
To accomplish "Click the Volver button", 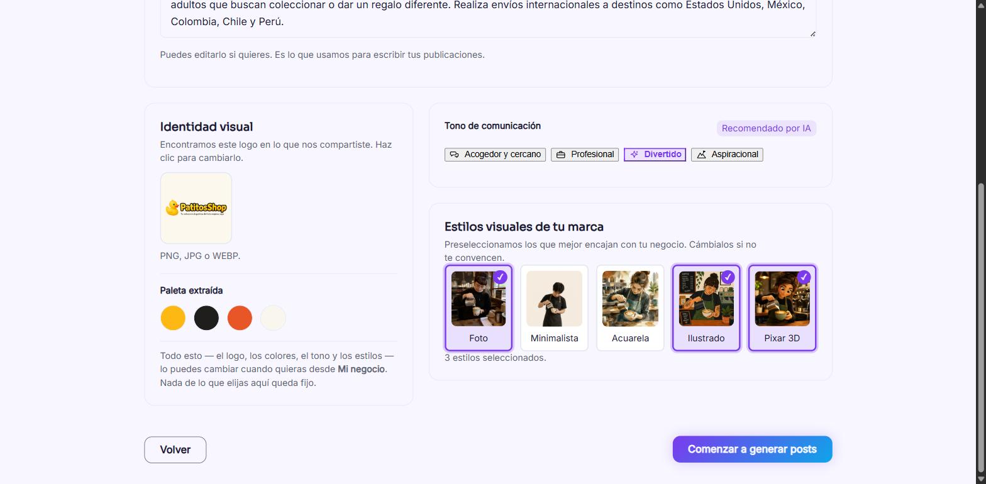I will 175,450.
